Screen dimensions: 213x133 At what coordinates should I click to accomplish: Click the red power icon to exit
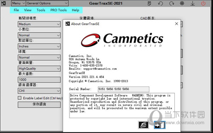(x=203, y=3)
